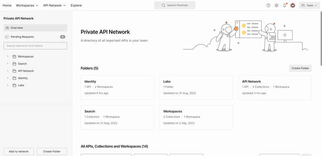Click '1 API · 2 Workspaces' text

(x=99, y=87)
